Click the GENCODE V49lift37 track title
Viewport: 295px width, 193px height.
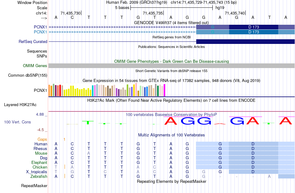(171, 23)
